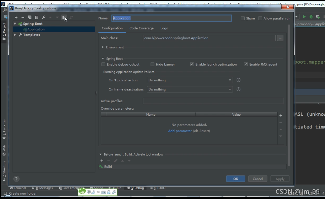Expand the Templates tree node
325x199 pixels.
click(15, 35)
